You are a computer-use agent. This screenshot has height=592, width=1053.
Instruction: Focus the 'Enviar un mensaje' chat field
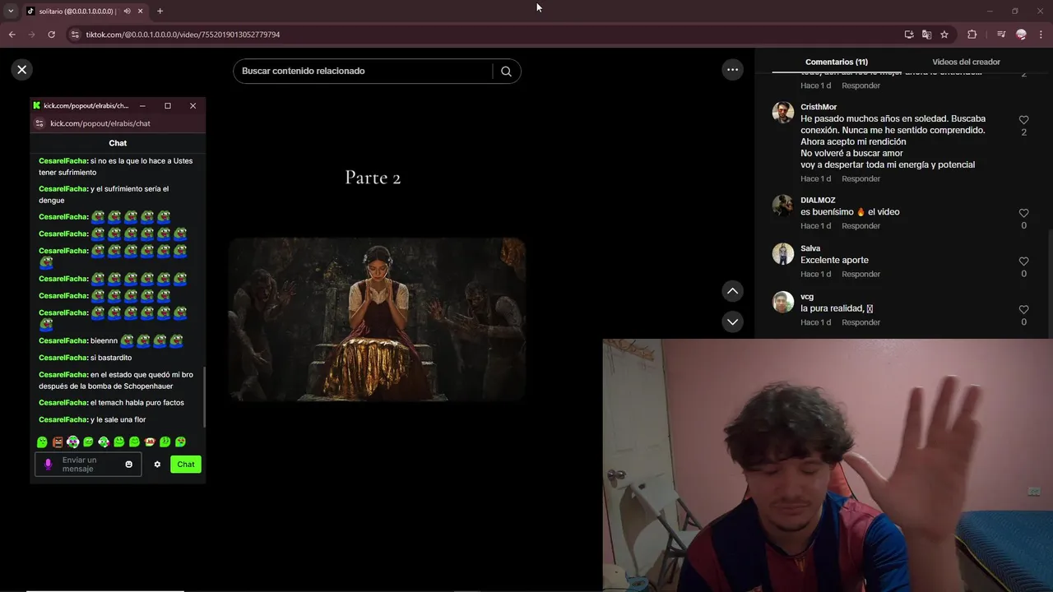89,465
